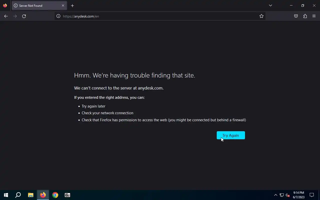320x200 pixels.
Task: Open File Explorer from the taskbar
Action: tap(30, 195)
